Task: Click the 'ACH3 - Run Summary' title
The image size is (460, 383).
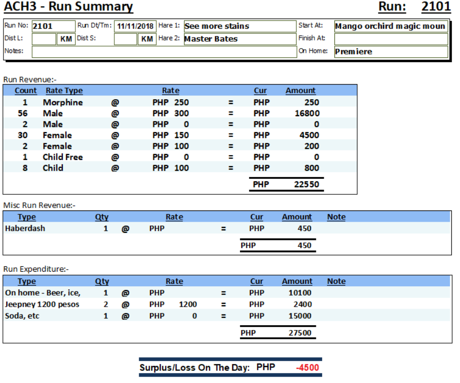Action: coord(68,7)
